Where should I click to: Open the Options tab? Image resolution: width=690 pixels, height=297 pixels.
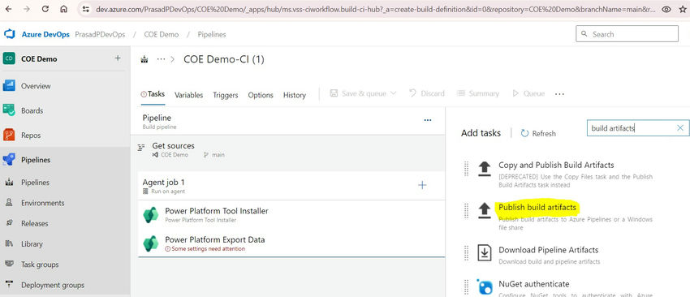[x=261, y=95]
